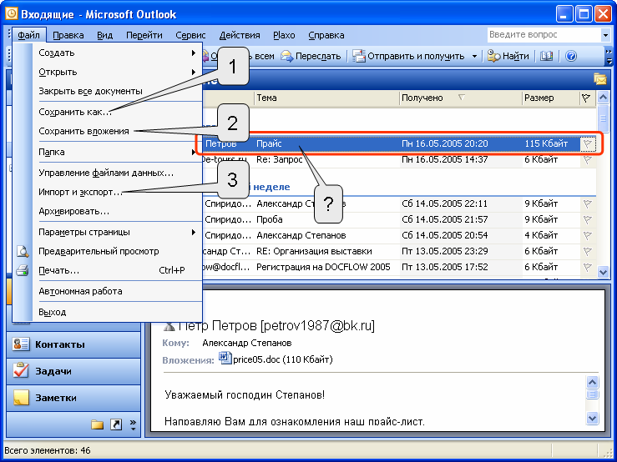Click the Переслать toolbar button
Screen dimensions: 617x462
click(311, 56)
